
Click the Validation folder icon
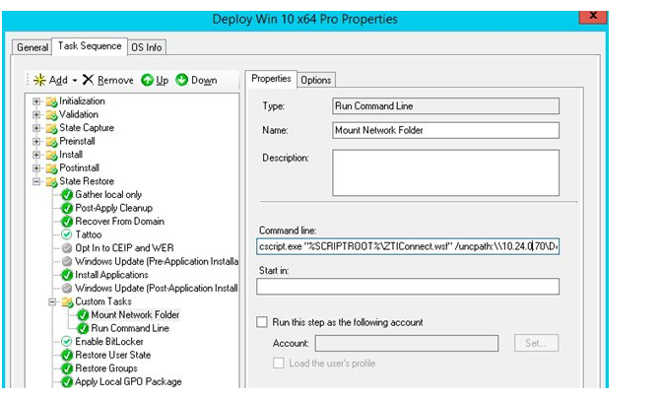pos(51,115)
